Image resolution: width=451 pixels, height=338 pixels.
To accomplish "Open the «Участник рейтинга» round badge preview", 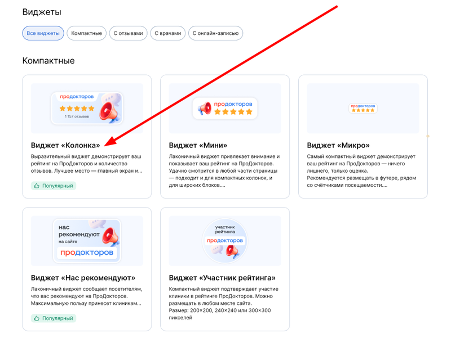I will 225,241.
